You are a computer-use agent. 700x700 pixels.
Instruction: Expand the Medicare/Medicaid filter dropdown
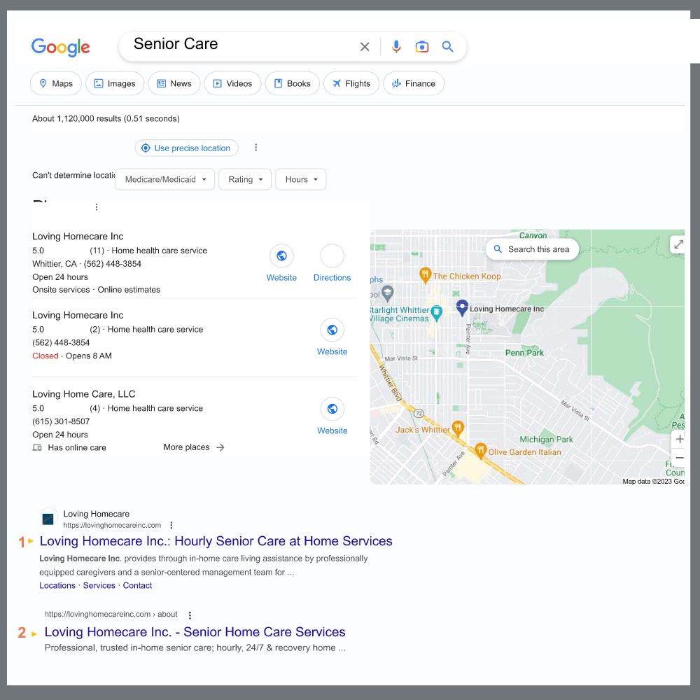click(164, 179)
